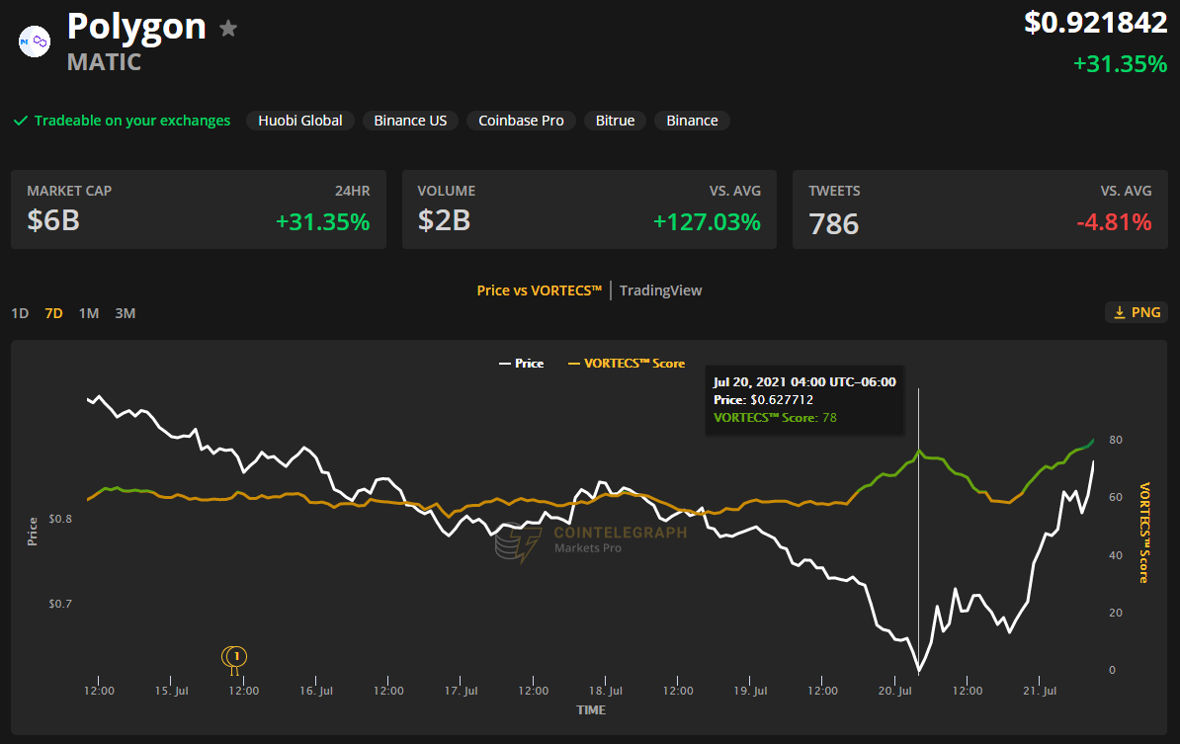Click the Market Cap stat card
Viewport: 1180px width, 744px height.
pos(198,209)
